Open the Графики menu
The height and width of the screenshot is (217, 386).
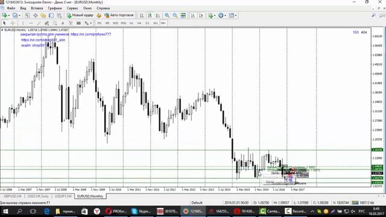(x=55, y=8)
